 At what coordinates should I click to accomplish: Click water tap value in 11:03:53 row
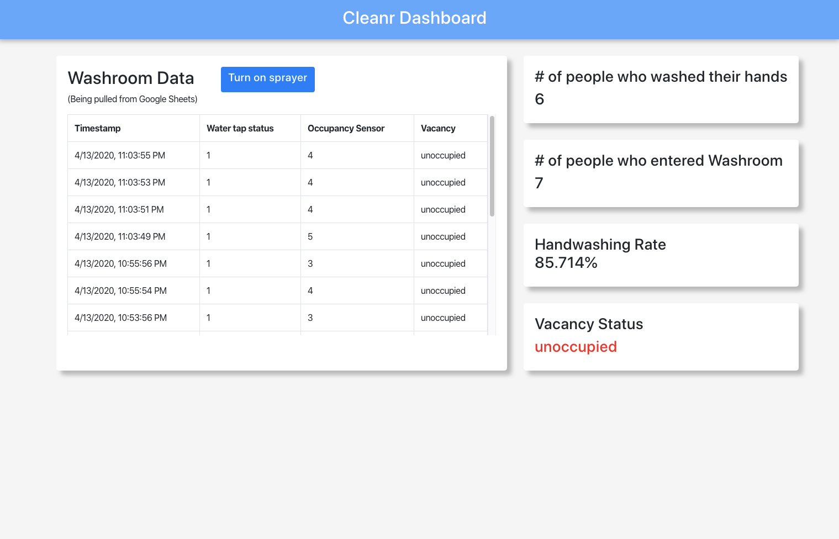(208, 182)
